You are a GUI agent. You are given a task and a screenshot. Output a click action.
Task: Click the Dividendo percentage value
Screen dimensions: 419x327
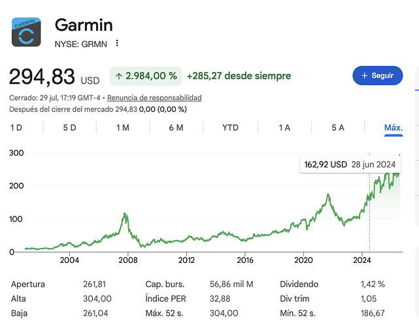(x=373, y=284)
